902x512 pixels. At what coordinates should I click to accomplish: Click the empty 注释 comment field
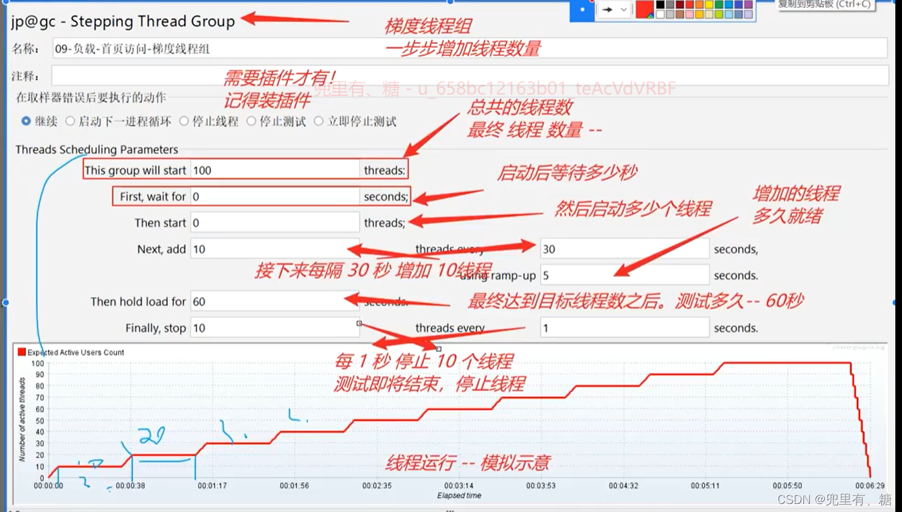[x=470, y=75]
